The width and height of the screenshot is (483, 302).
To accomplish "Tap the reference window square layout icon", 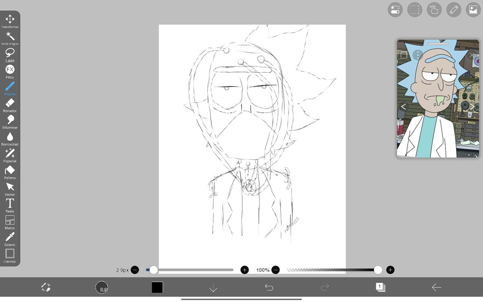I will (404, 55).
